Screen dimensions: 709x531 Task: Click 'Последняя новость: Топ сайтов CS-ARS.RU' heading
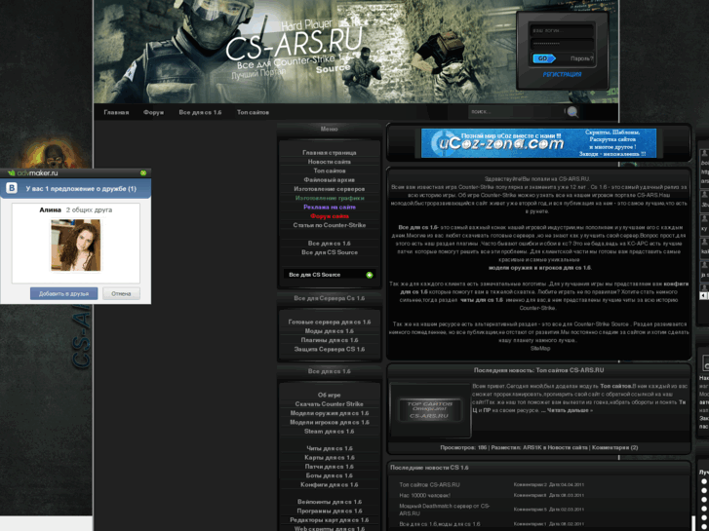[x=538, y=370]
